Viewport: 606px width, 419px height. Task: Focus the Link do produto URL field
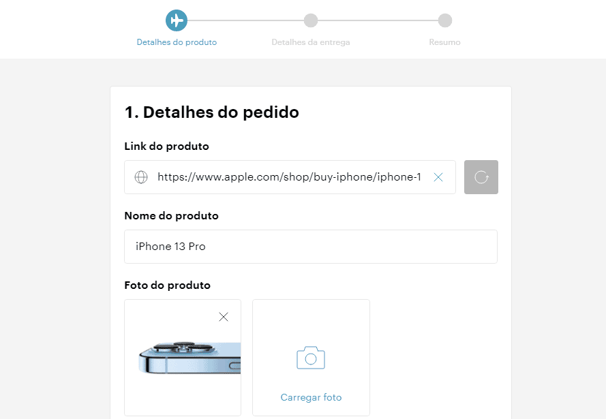tap(289, 177)
